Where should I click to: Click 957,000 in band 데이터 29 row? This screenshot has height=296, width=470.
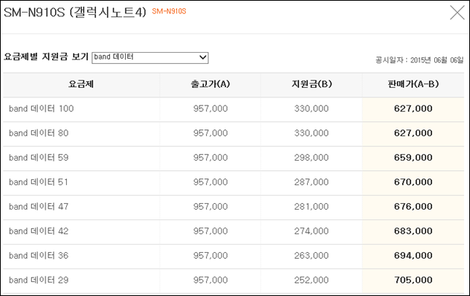(x=210, y=280)
